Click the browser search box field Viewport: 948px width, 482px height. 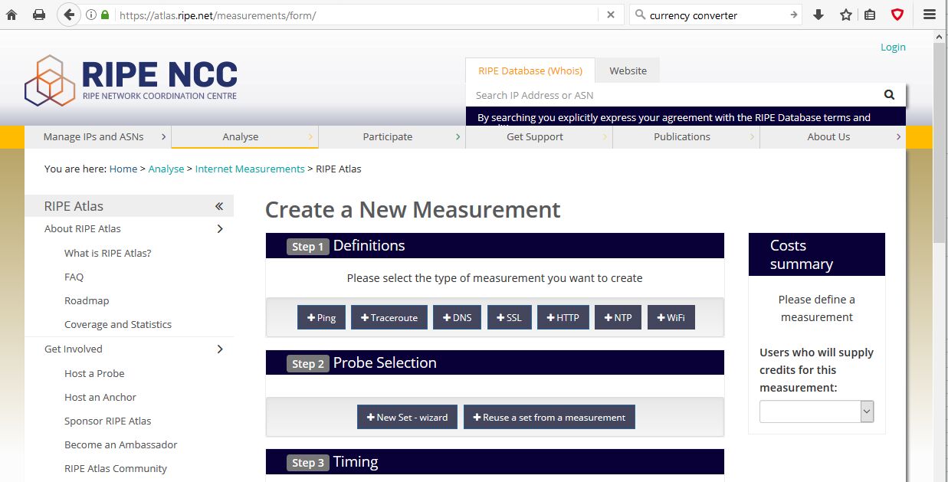click(x=717, y=15)
